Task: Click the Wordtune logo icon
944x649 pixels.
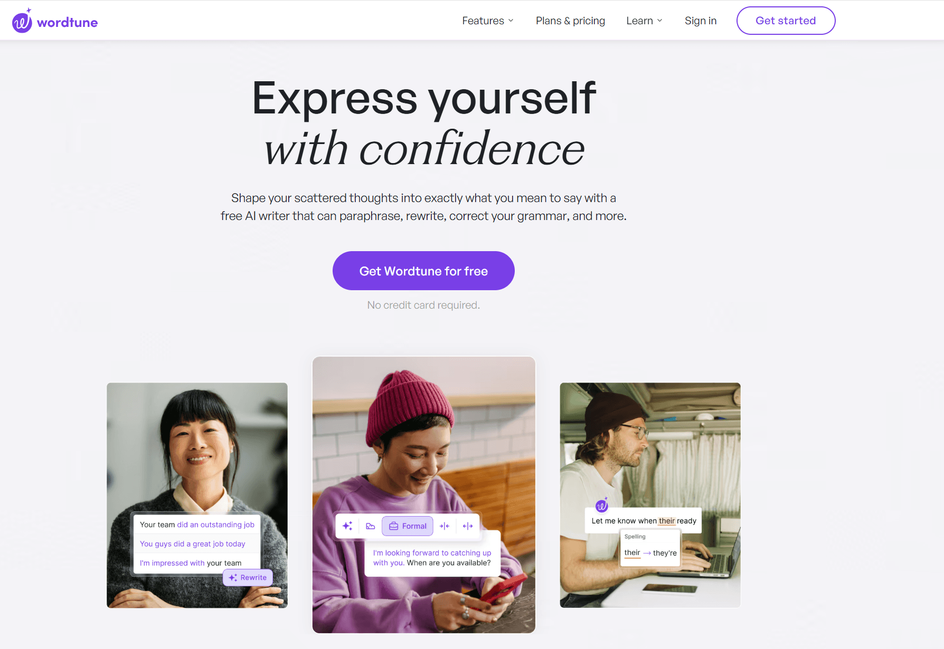Action: [x=22, y=21]
